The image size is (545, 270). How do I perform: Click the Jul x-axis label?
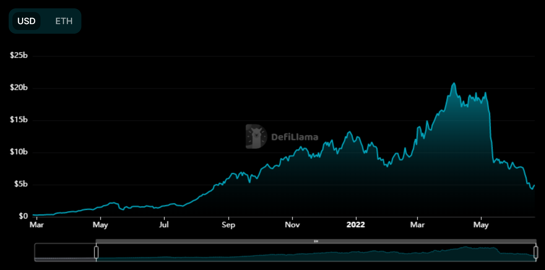(164, 225)
